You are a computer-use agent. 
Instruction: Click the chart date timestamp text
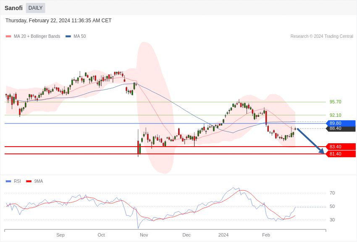(x=58, y=21)
